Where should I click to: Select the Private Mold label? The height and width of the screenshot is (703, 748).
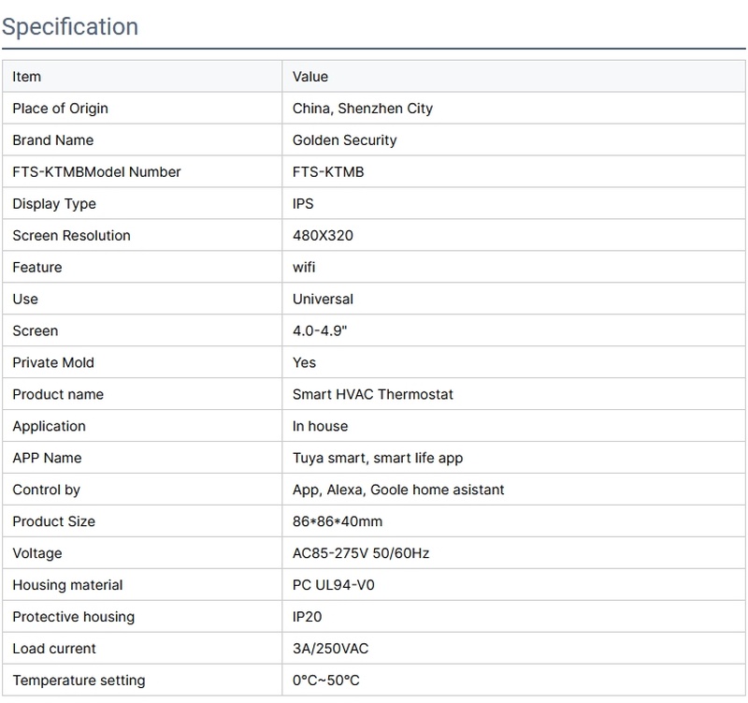tap(53, 363)
